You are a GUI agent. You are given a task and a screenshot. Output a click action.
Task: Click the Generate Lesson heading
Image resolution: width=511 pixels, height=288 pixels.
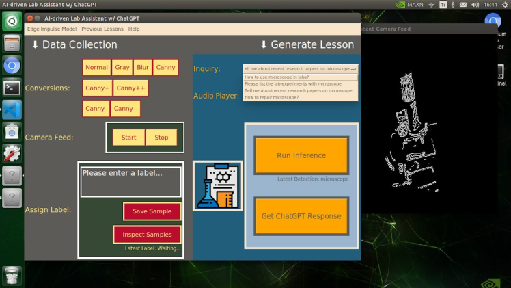coord(307,44)
